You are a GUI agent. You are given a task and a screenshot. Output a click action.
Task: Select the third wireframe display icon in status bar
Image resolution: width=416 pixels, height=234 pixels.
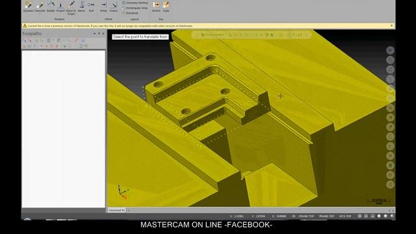click(372, 216)
